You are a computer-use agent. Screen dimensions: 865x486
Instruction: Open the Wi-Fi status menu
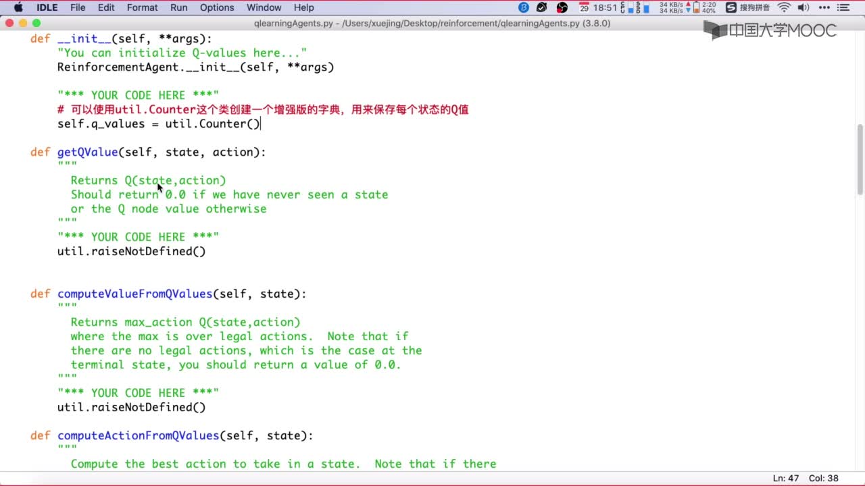(784, 7)
